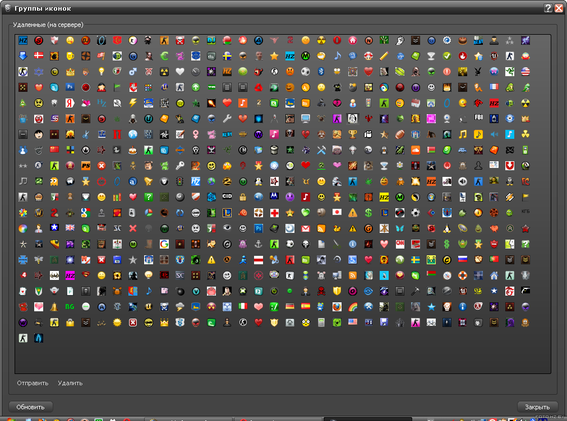Pick the webcam icon
This screenshot has height=421, width=567.
point(446,119)
